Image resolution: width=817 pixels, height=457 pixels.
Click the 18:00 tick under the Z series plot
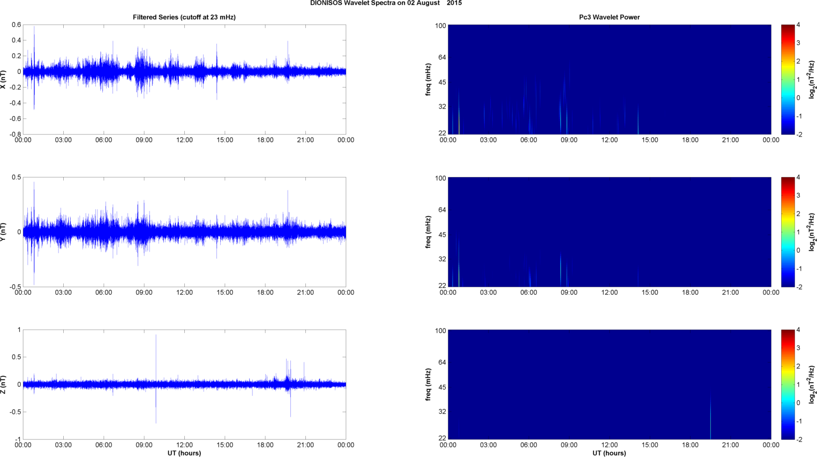pos(265,445)
